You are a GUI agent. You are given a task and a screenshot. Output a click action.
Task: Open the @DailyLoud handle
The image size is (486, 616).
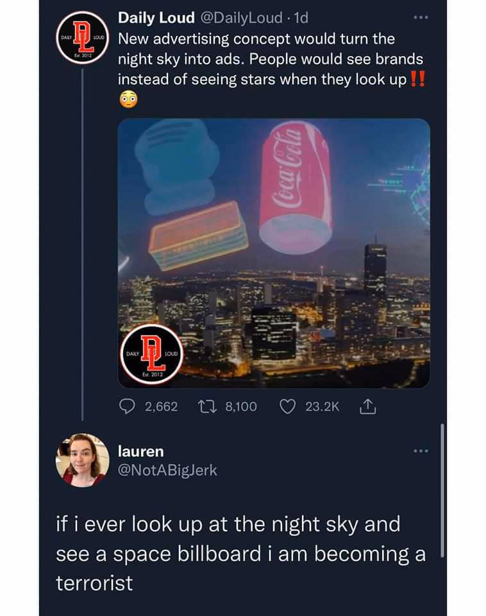pos(242,18)
